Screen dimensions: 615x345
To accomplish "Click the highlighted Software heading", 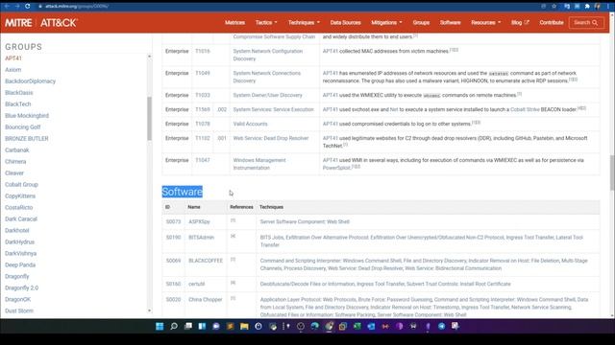I will tap(183, 192).
